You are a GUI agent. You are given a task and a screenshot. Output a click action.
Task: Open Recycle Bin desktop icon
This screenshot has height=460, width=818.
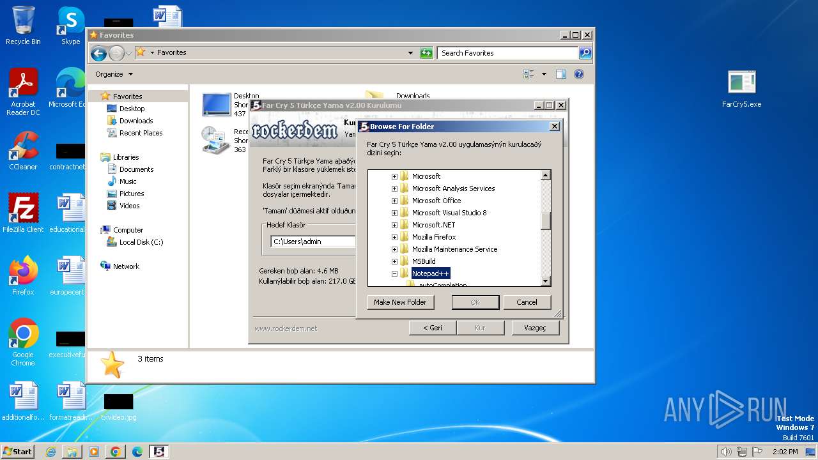(x=23, y=26)
